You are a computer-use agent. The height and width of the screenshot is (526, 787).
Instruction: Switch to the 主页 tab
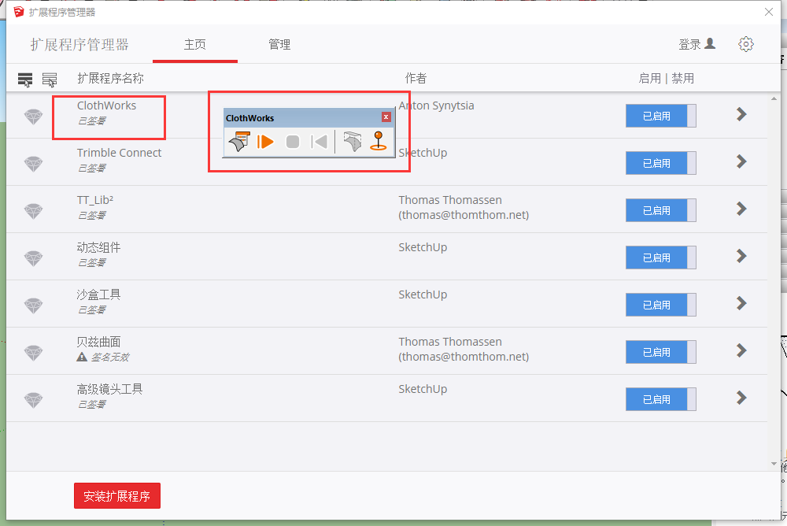(x=194, y=45)
